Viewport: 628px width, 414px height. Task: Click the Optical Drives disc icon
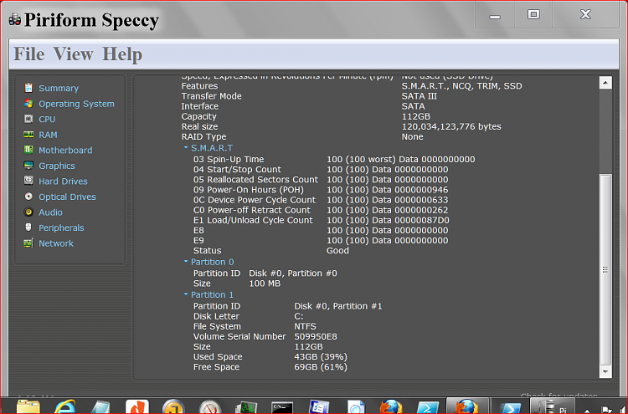28,197
